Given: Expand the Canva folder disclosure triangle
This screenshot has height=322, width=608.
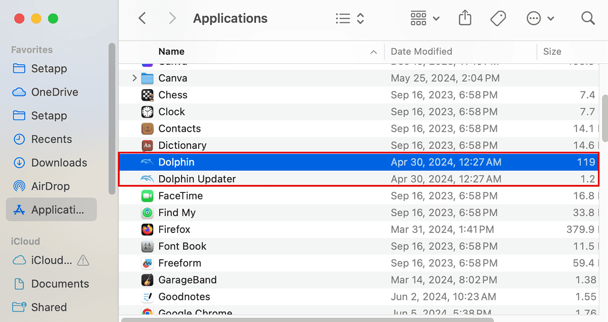Looking at the screenshot, I should 133,78.
